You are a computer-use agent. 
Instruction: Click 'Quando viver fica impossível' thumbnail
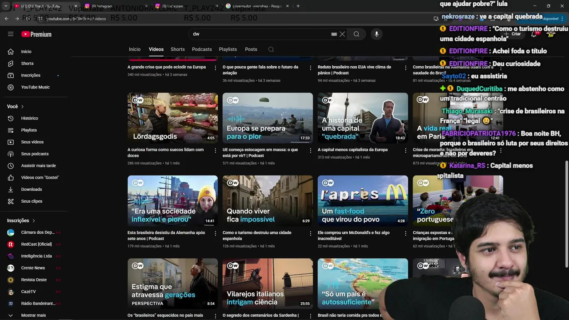268,200
